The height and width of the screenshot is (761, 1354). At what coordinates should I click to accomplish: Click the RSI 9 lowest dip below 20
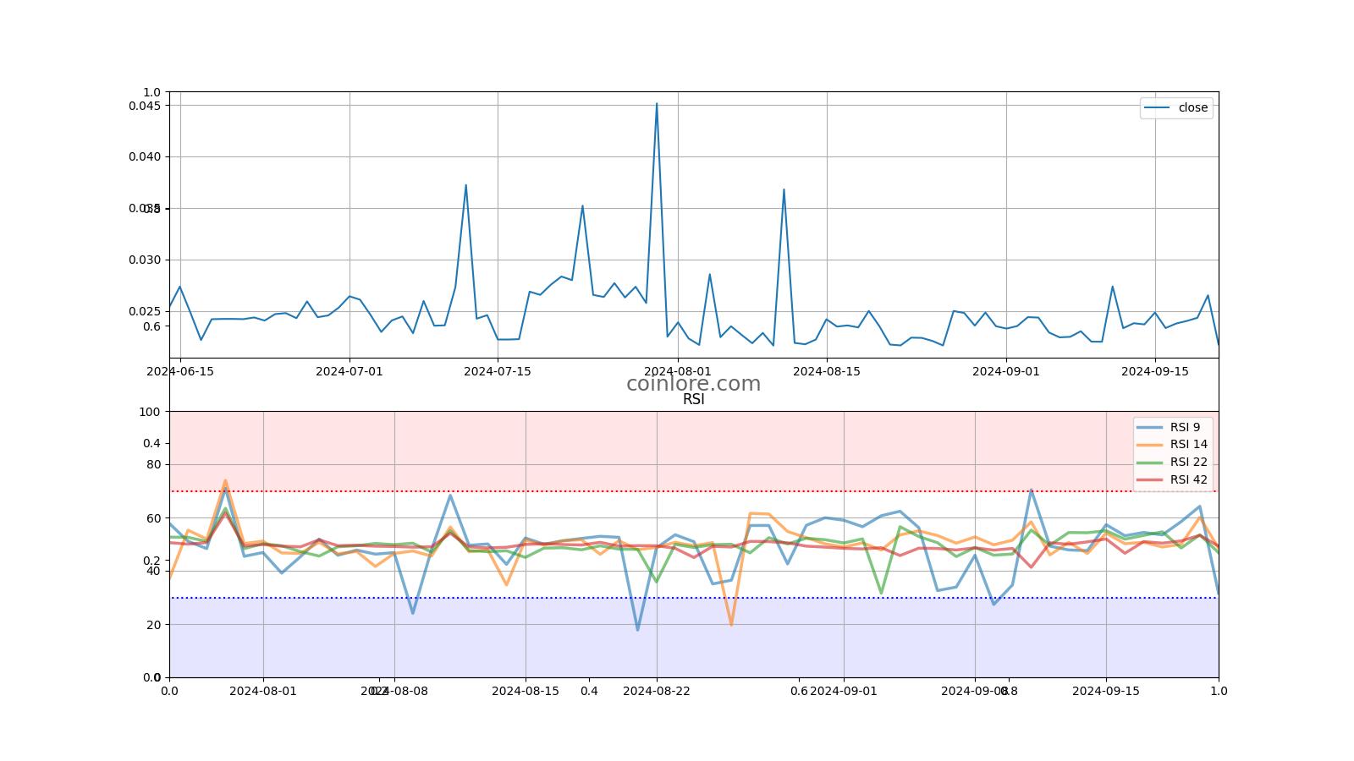click(x=637, y=629)
